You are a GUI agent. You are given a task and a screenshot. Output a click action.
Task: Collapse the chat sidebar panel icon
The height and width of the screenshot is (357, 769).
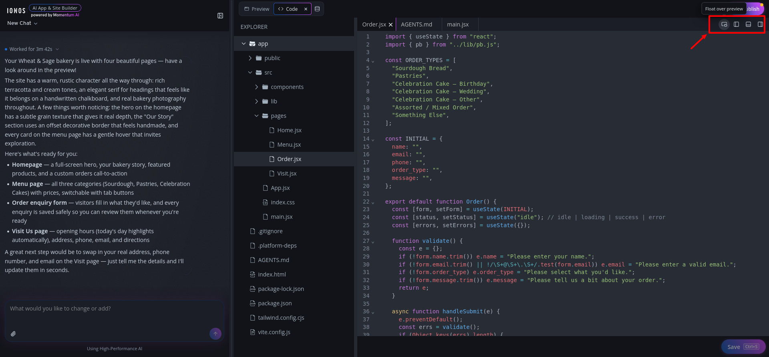pyautogui.click(x=220, y=16)
